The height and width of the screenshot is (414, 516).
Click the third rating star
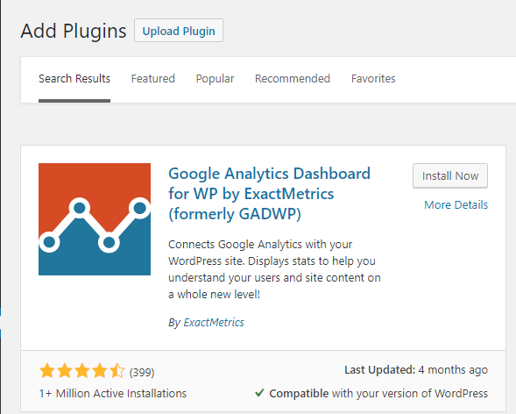82,371
